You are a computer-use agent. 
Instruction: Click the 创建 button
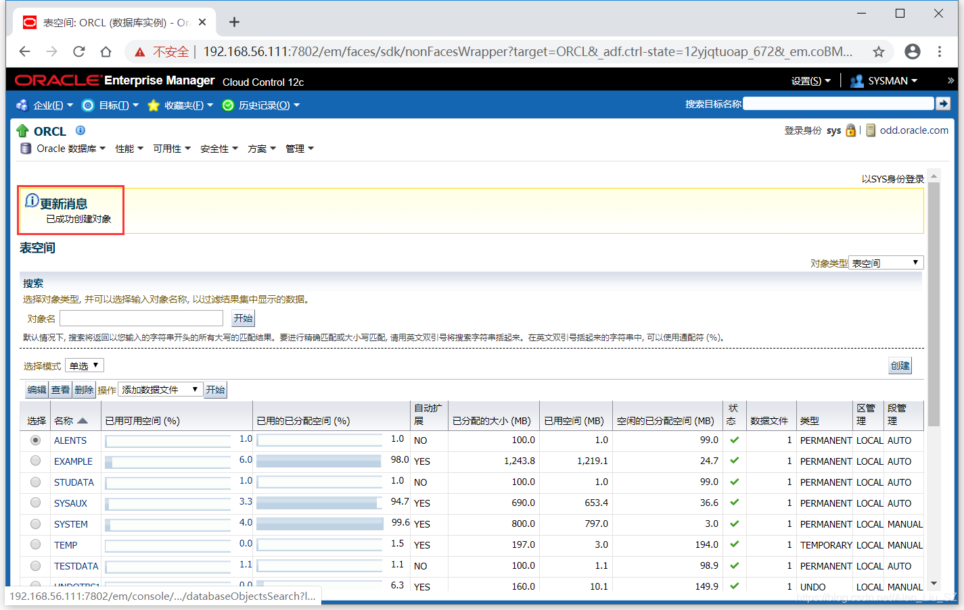(900, 365)
